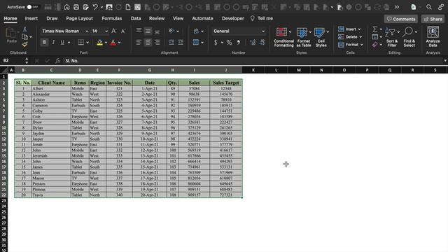Image resolution: width=448 pixels, height=252 pixels.
Task: Click the Wrap Text icon
Action: pos(196,31)
